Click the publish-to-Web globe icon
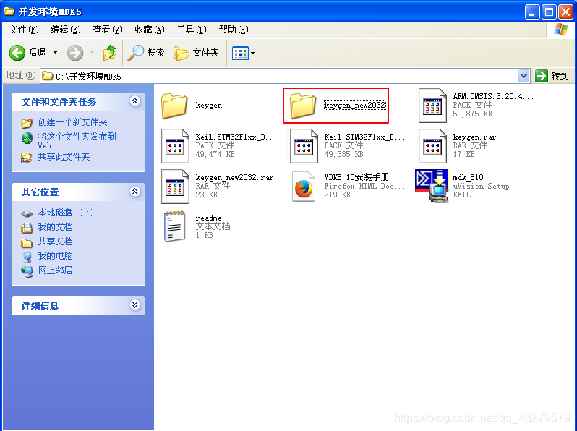Image resolution: width=577 pixels, height=431 pixels. (x=27, y=138)
